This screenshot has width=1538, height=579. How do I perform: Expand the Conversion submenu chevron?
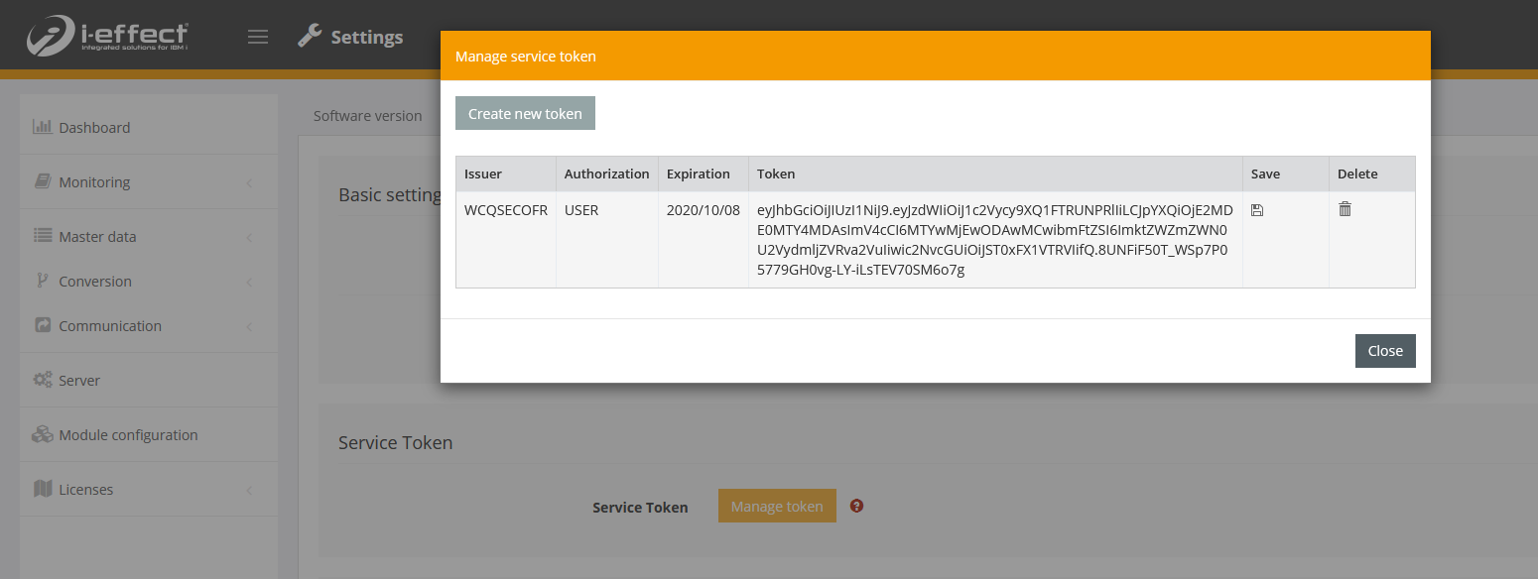click(249, 283)
